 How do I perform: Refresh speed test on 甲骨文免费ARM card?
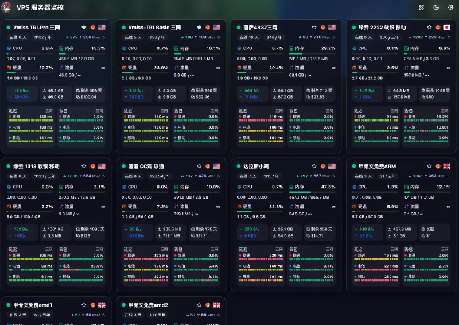(x=449, y=176)
